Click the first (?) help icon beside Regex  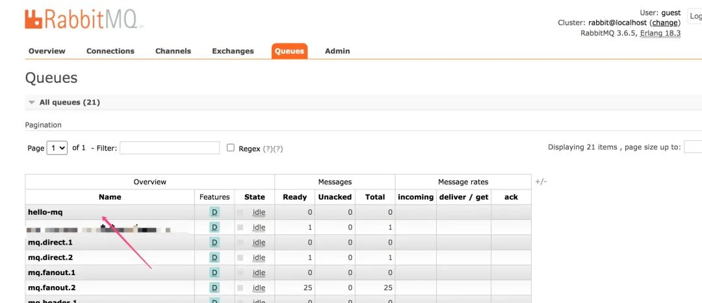tap(267, 149)
